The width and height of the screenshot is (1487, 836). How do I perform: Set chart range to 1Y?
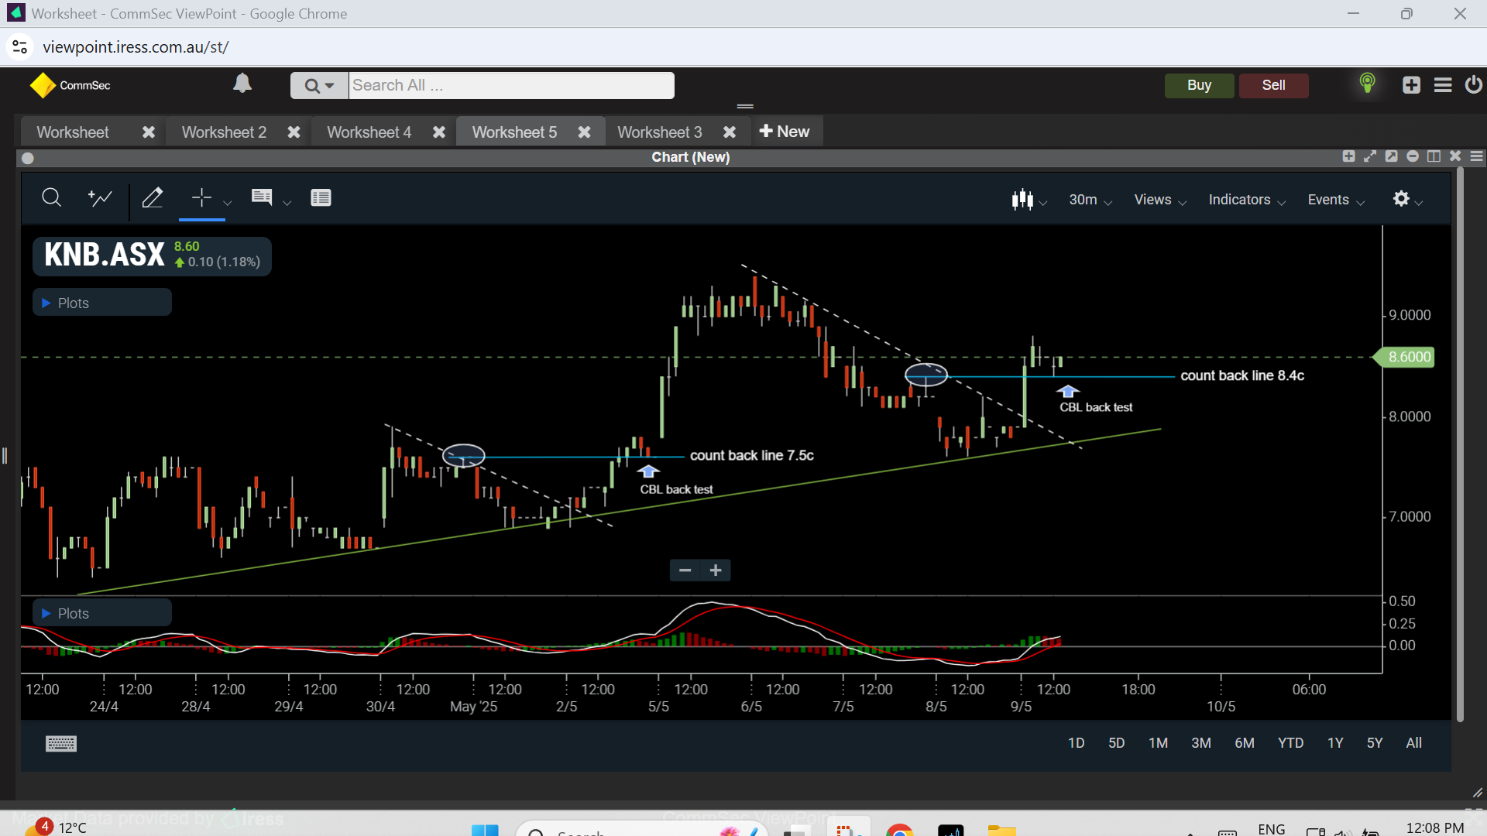coord(1335,743)
